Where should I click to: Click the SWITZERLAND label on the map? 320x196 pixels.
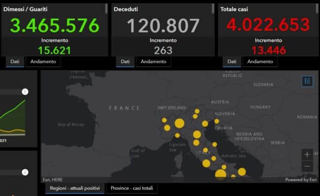point(172,108)
